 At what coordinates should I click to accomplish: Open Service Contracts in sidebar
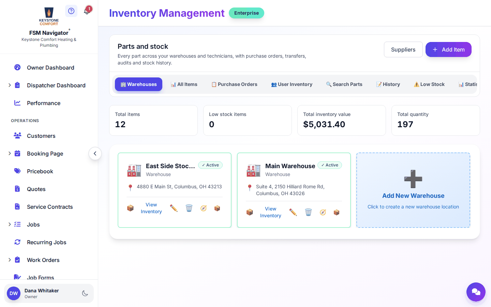(50, 207)
